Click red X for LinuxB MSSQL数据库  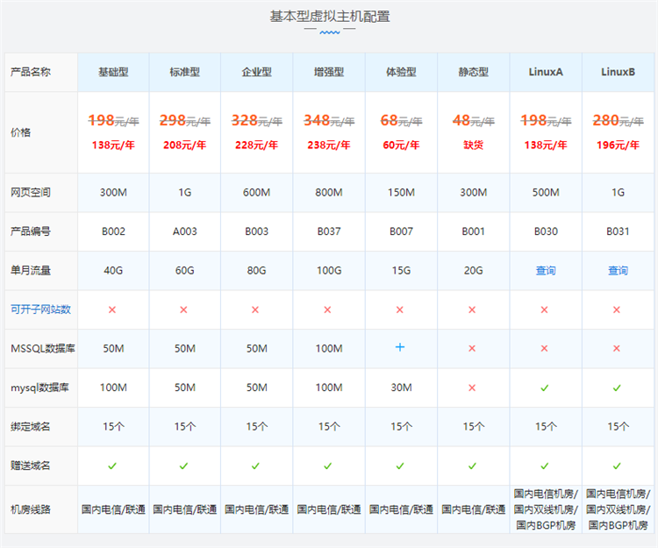coord(617,348)
